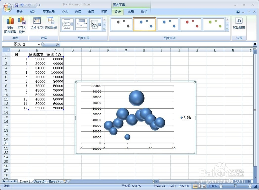Switch to Page Layout view in status bar

coord(200,186)
